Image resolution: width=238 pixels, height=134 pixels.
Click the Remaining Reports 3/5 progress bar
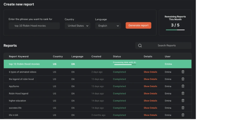(x=175, y=30)
